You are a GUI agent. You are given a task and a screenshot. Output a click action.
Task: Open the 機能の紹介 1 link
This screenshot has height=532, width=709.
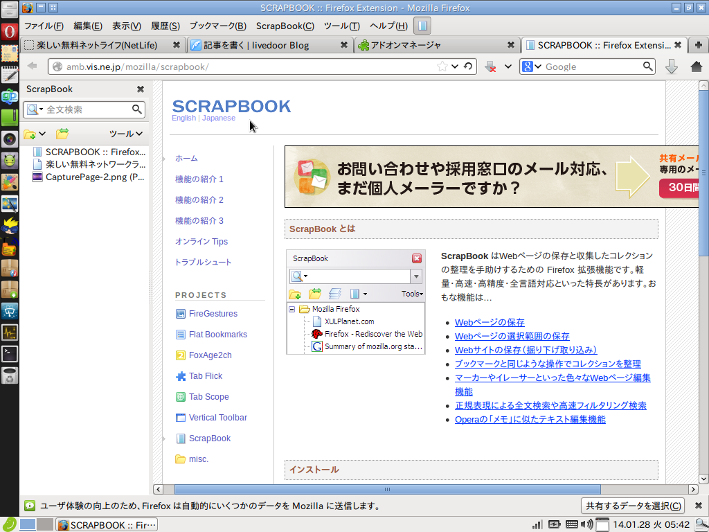pyautogui.click(x=199, y=179)
